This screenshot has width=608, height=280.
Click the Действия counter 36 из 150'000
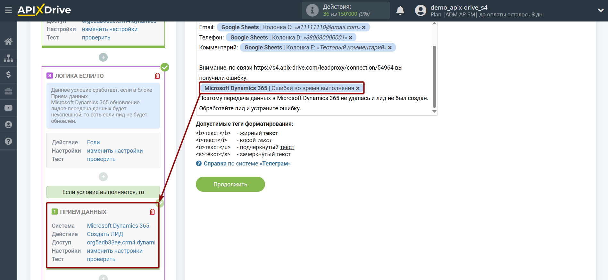point(346,14)
